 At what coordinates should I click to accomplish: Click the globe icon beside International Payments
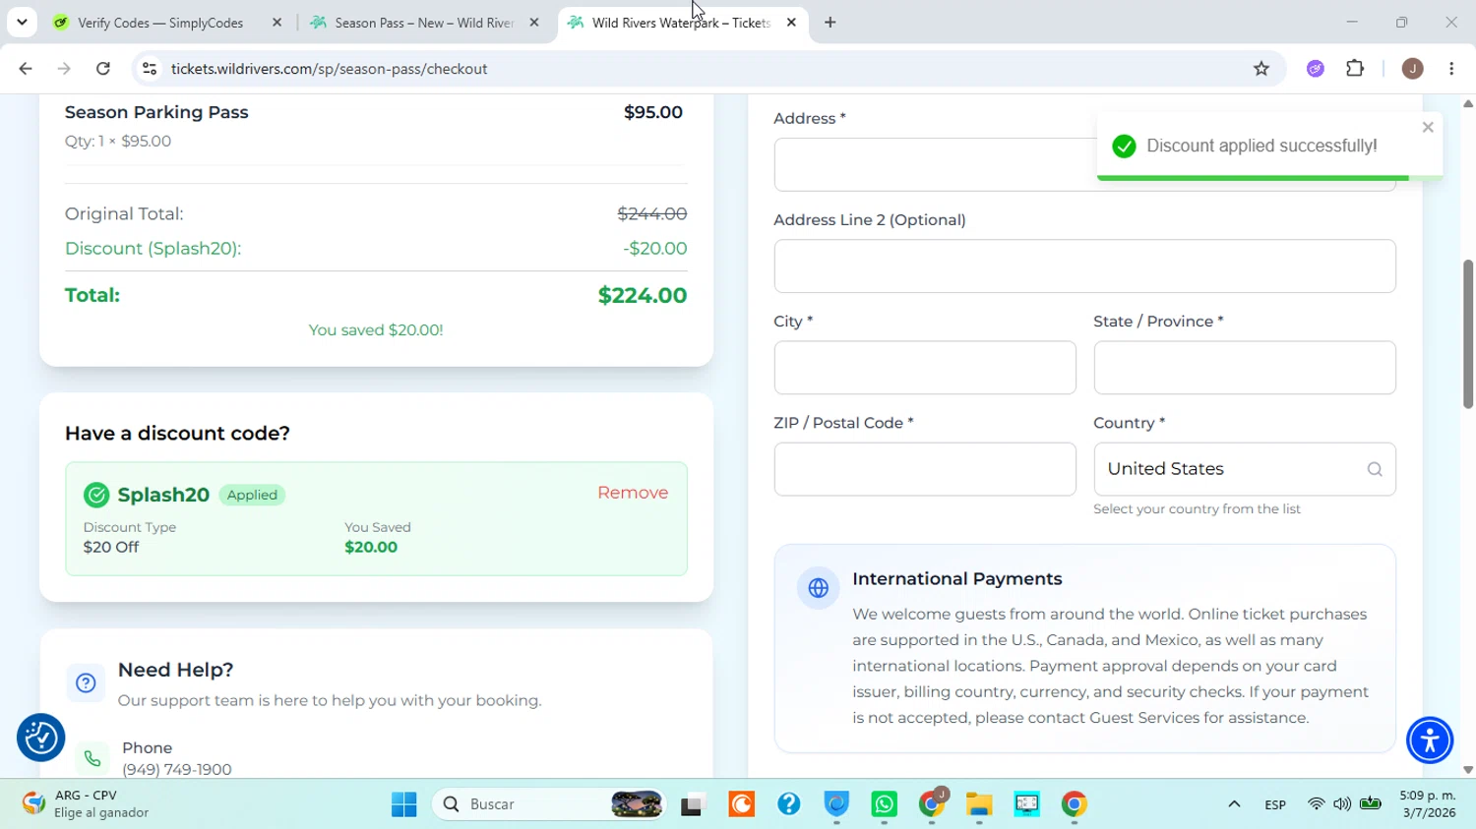tap(818, 588)
